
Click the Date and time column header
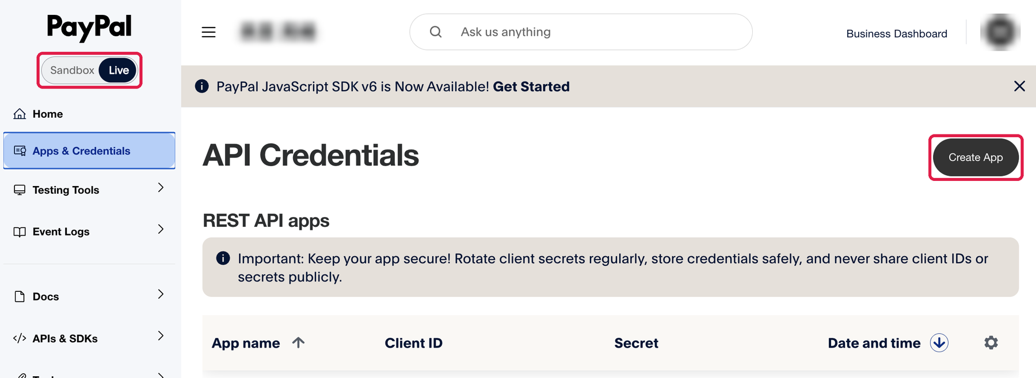click(874, 343)
